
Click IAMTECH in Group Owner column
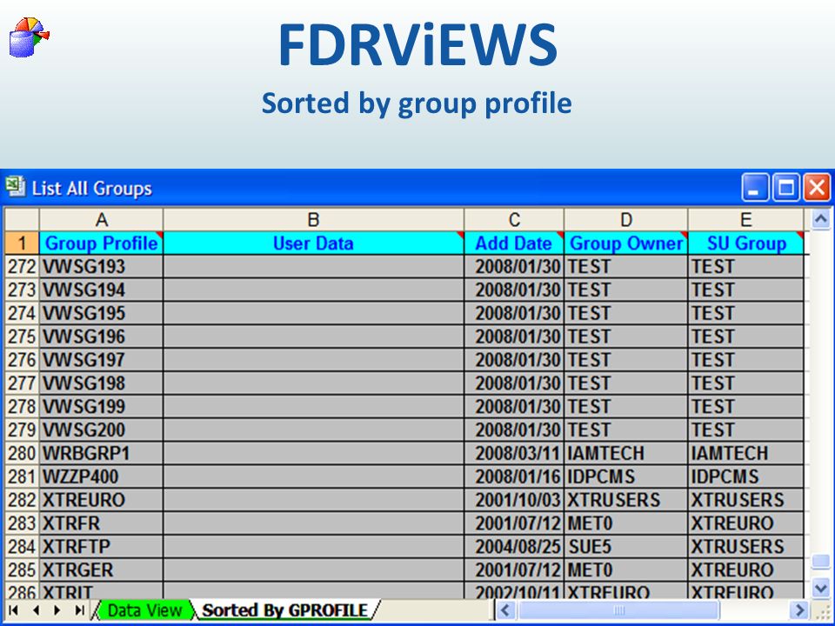tap(625, 453)
